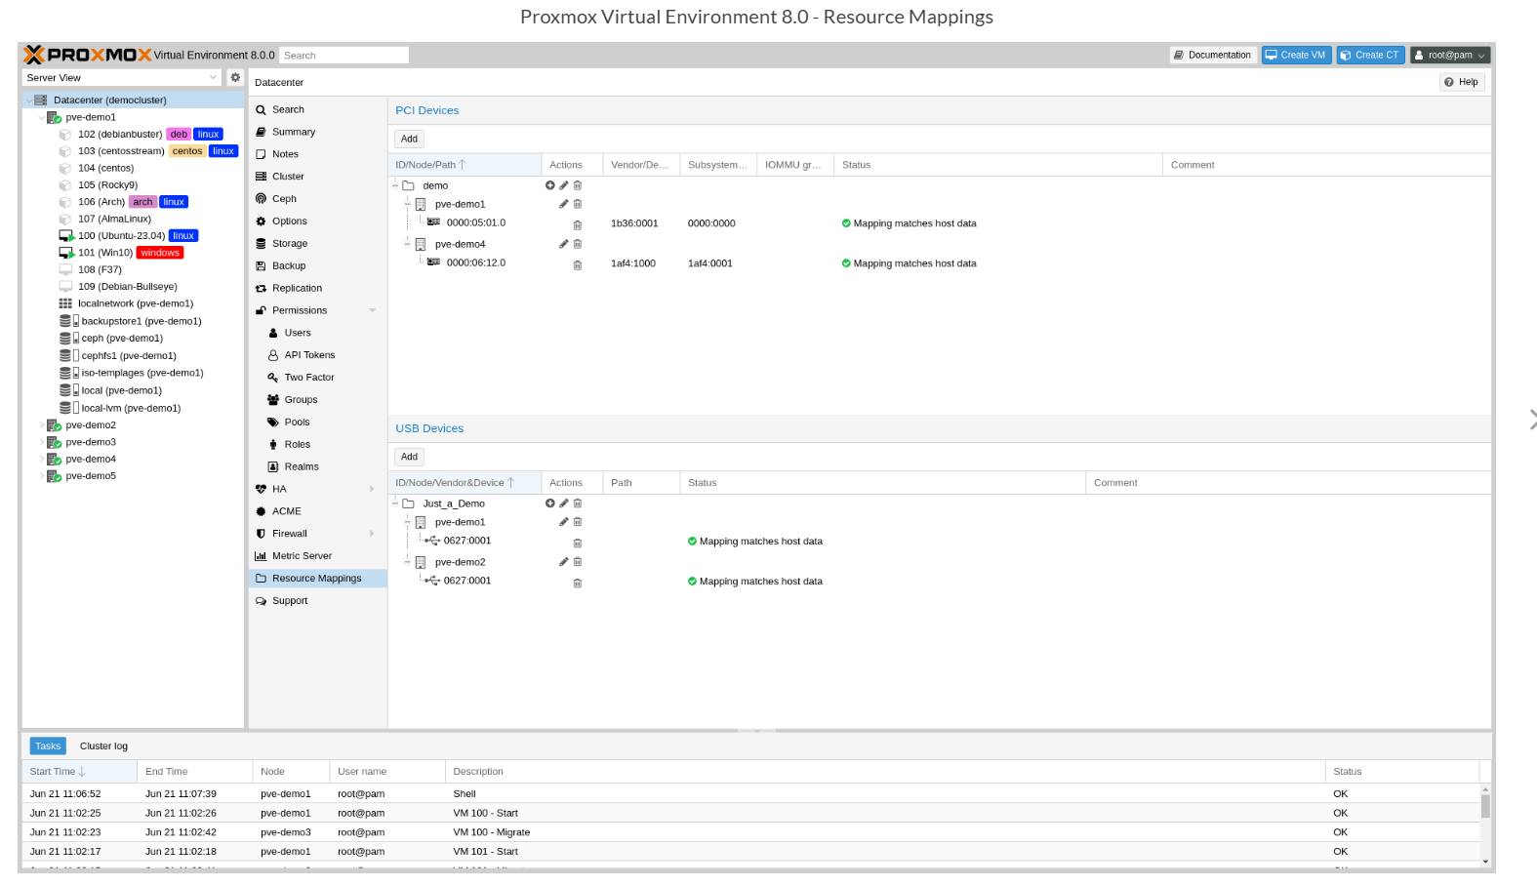
Task: Collapse the Just_a_Demo USB mapping row
Action: click(x=395, y=503)
